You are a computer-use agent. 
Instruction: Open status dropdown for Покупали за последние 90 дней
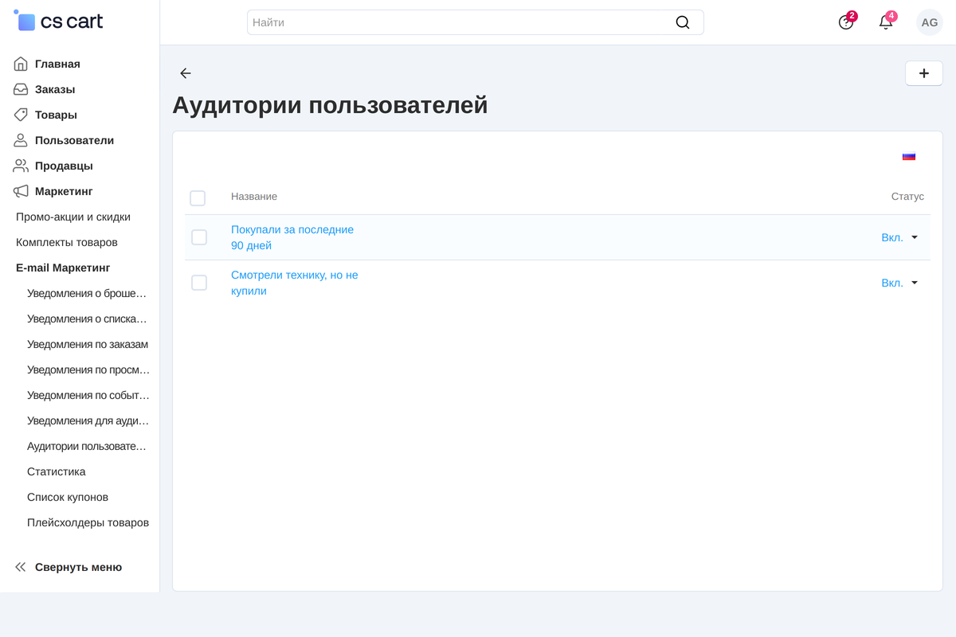[900, 237]
